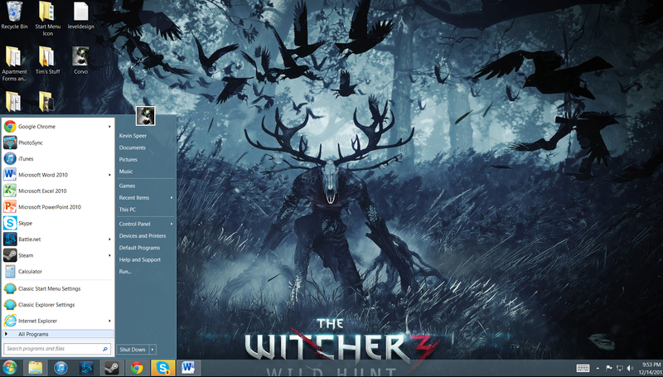Open Classic Explorer Settings
Image resolution: width=663 pixels, height=377 pixels.
58,305
